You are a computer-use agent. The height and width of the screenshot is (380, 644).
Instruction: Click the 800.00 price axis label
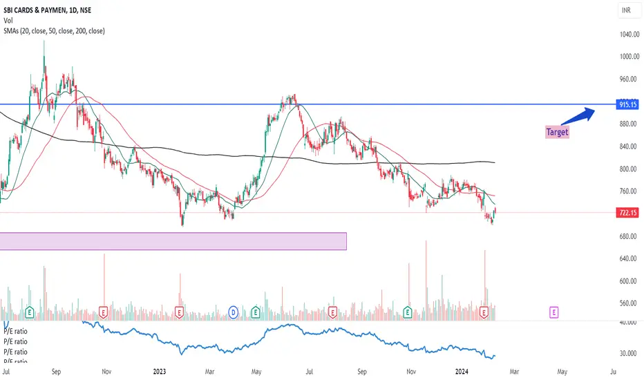click(x=629, y=169)
